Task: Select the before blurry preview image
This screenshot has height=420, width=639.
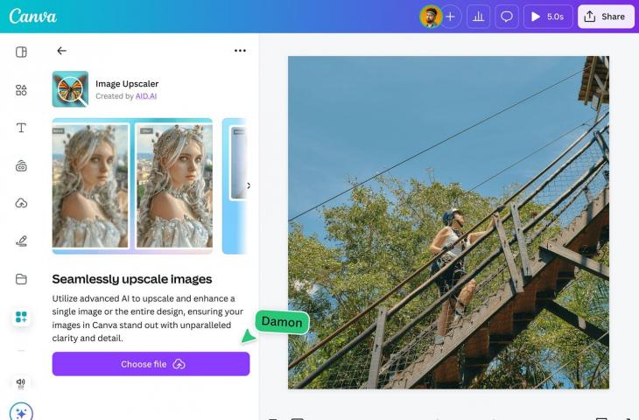Action: click(90, 185)
